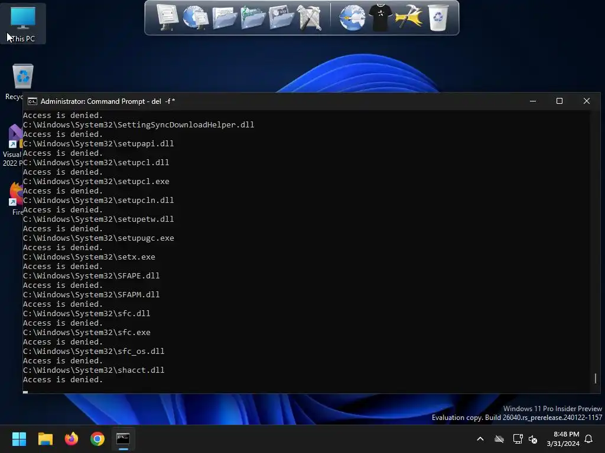Screen dimensions: 605x453
Task: Click the SFAPM.dll path line
Action: tap(92, 295)
